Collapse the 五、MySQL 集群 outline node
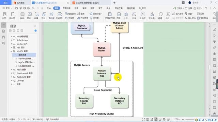The width and height of the screenshot is (218, 122). click(11, 51)
